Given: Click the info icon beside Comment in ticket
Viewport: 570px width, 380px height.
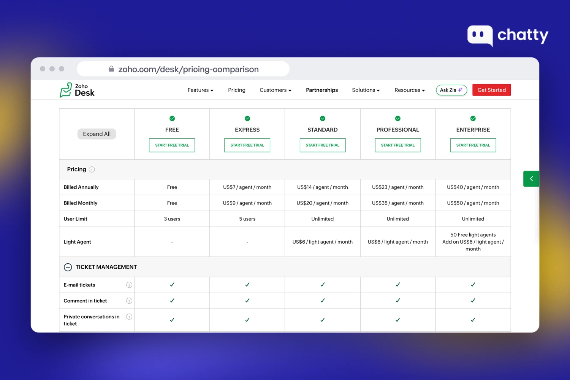Looking at the screenshot, I should point(129,301).
